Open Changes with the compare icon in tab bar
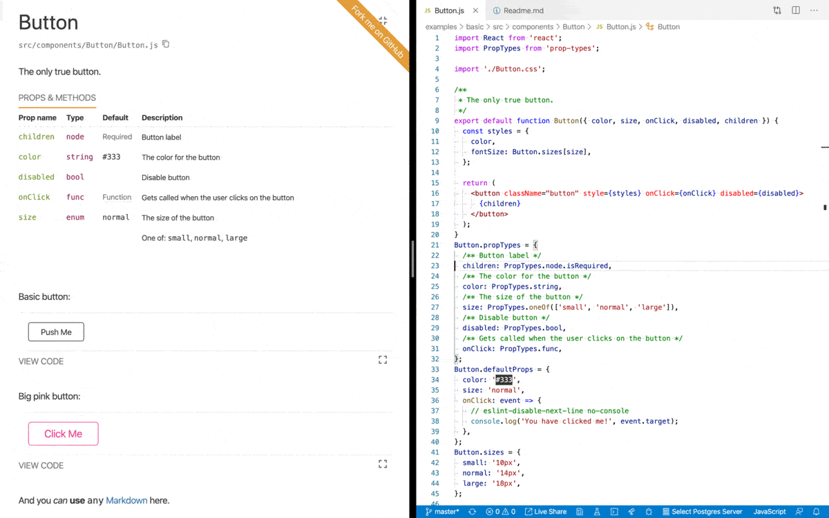829x518 pixels. click(x=776, y=10)
